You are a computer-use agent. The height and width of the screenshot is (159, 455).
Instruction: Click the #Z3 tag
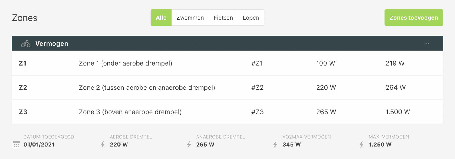pos(258,112)
